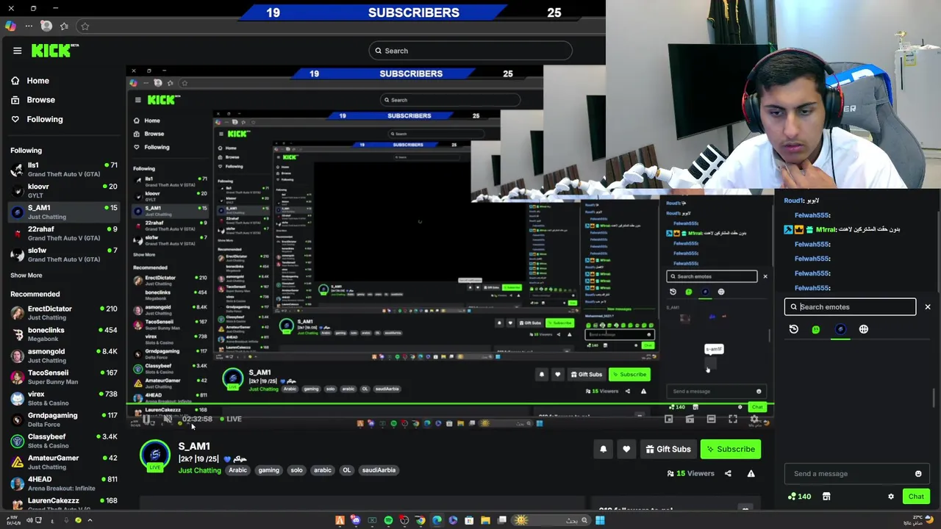941x529 pixels.
Task: Open Following in the sidebar
Action: pyautogui.click(x=37, y=119)
